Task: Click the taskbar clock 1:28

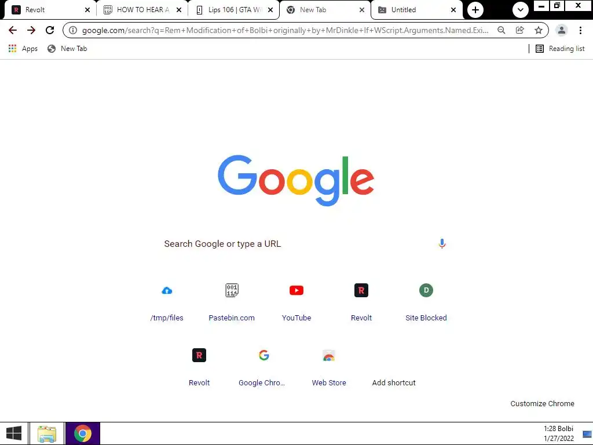Action: [x=559, y=433]
